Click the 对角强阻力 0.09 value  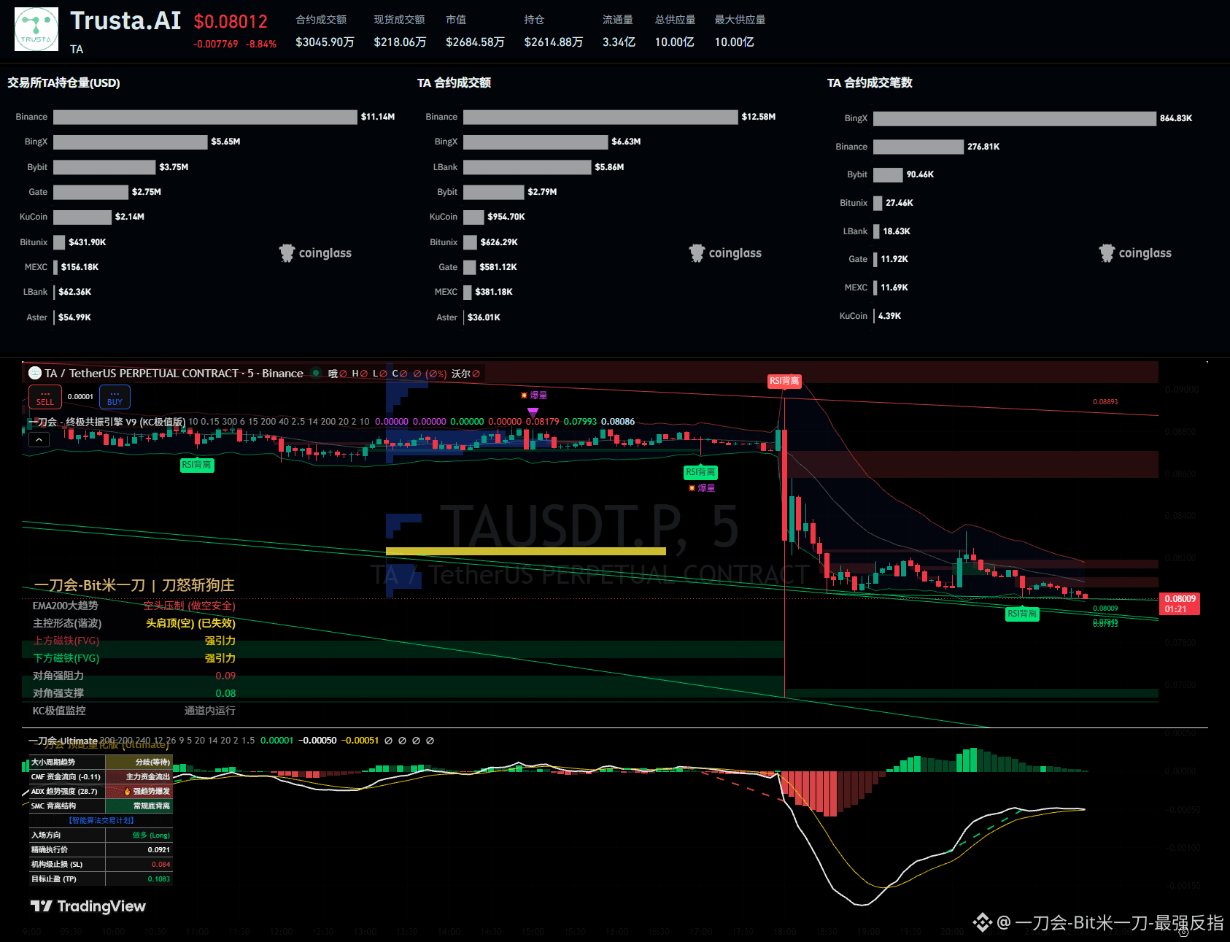pyautogui.click(x=225, y=676)
